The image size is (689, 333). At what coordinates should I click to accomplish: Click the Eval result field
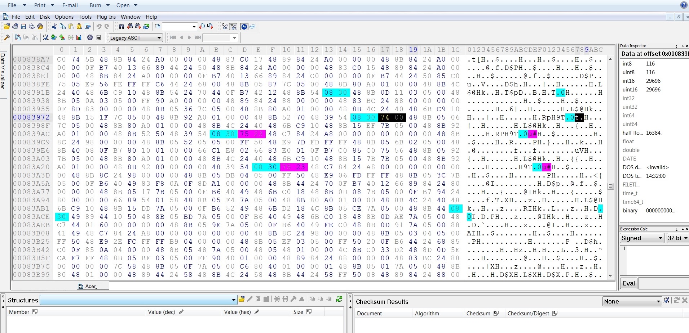point(663,283)
